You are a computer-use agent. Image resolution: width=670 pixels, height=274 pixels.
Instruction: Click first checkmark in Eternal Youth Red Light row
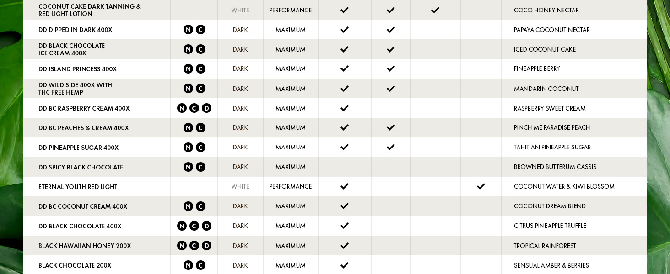[345, 186]
